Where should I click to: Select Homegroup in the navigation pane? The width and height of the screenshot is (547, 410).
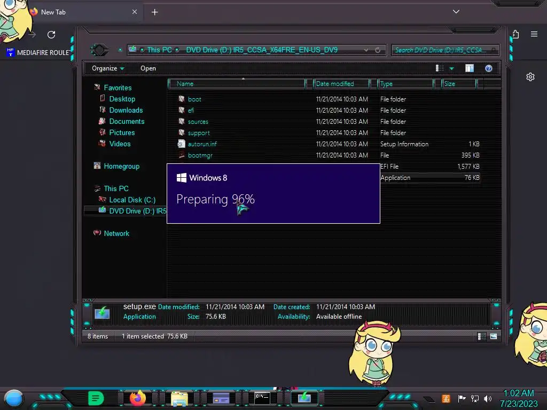point(121,167)
